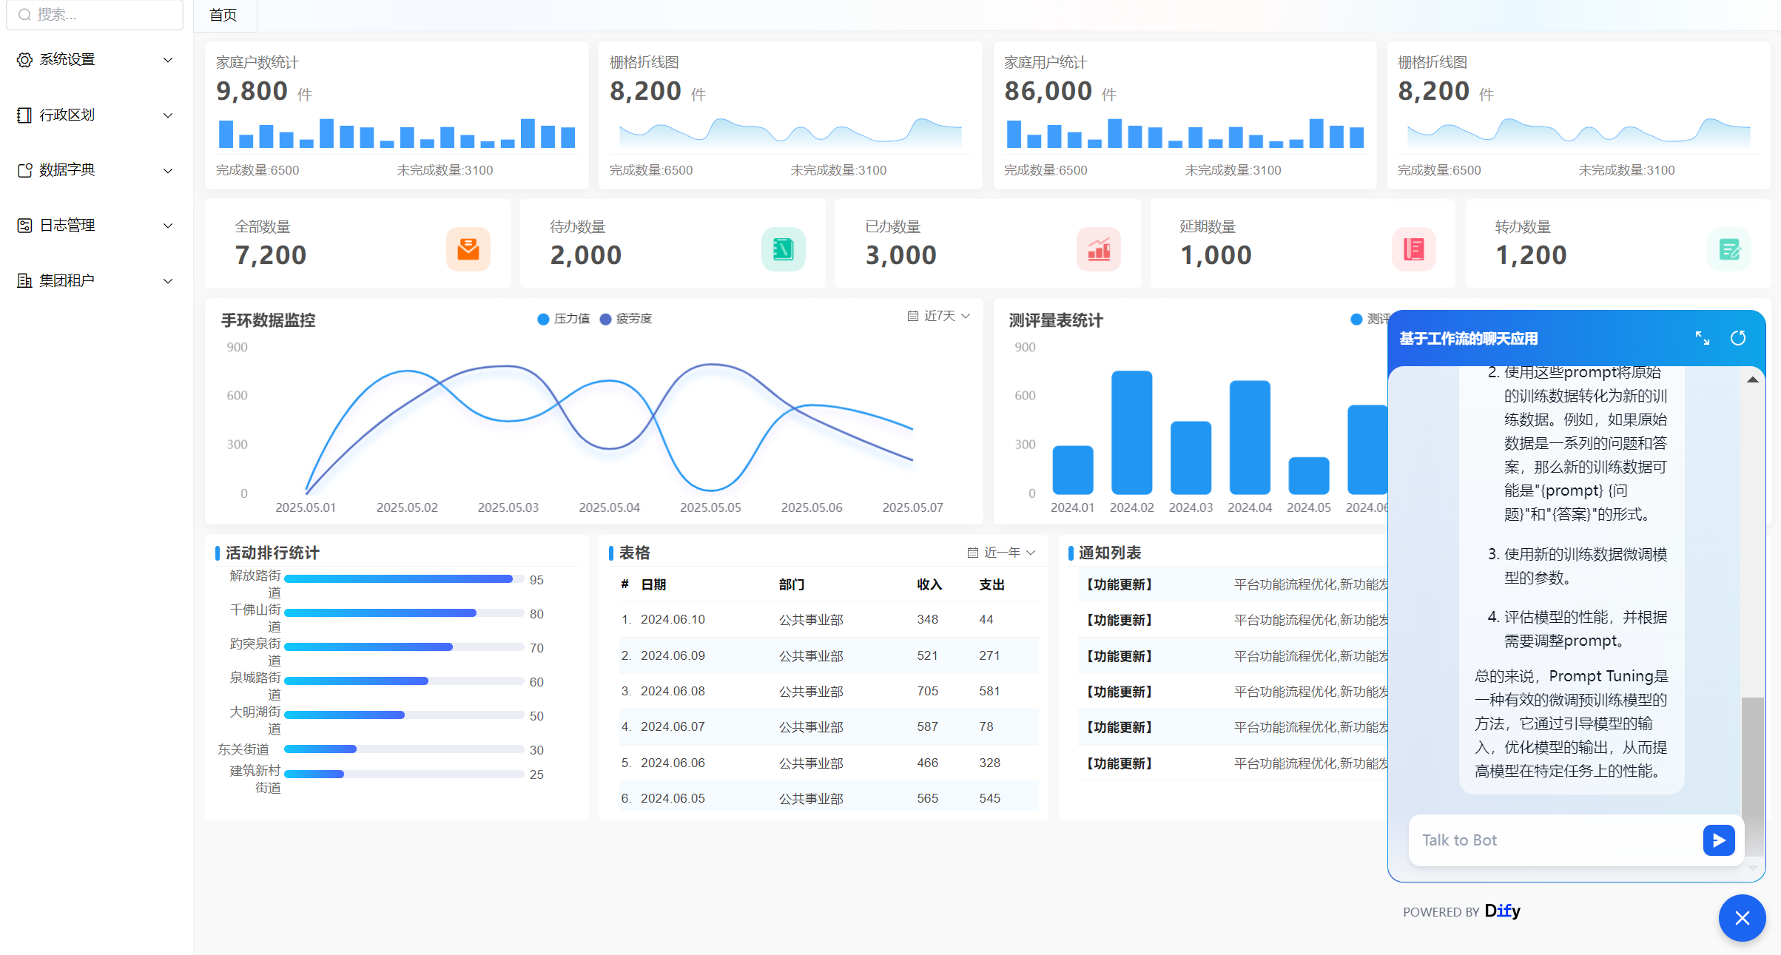Click the green notebook icon beside 待办数量
The height and width of the screenshot is (955, 1781).
(783, 249)
